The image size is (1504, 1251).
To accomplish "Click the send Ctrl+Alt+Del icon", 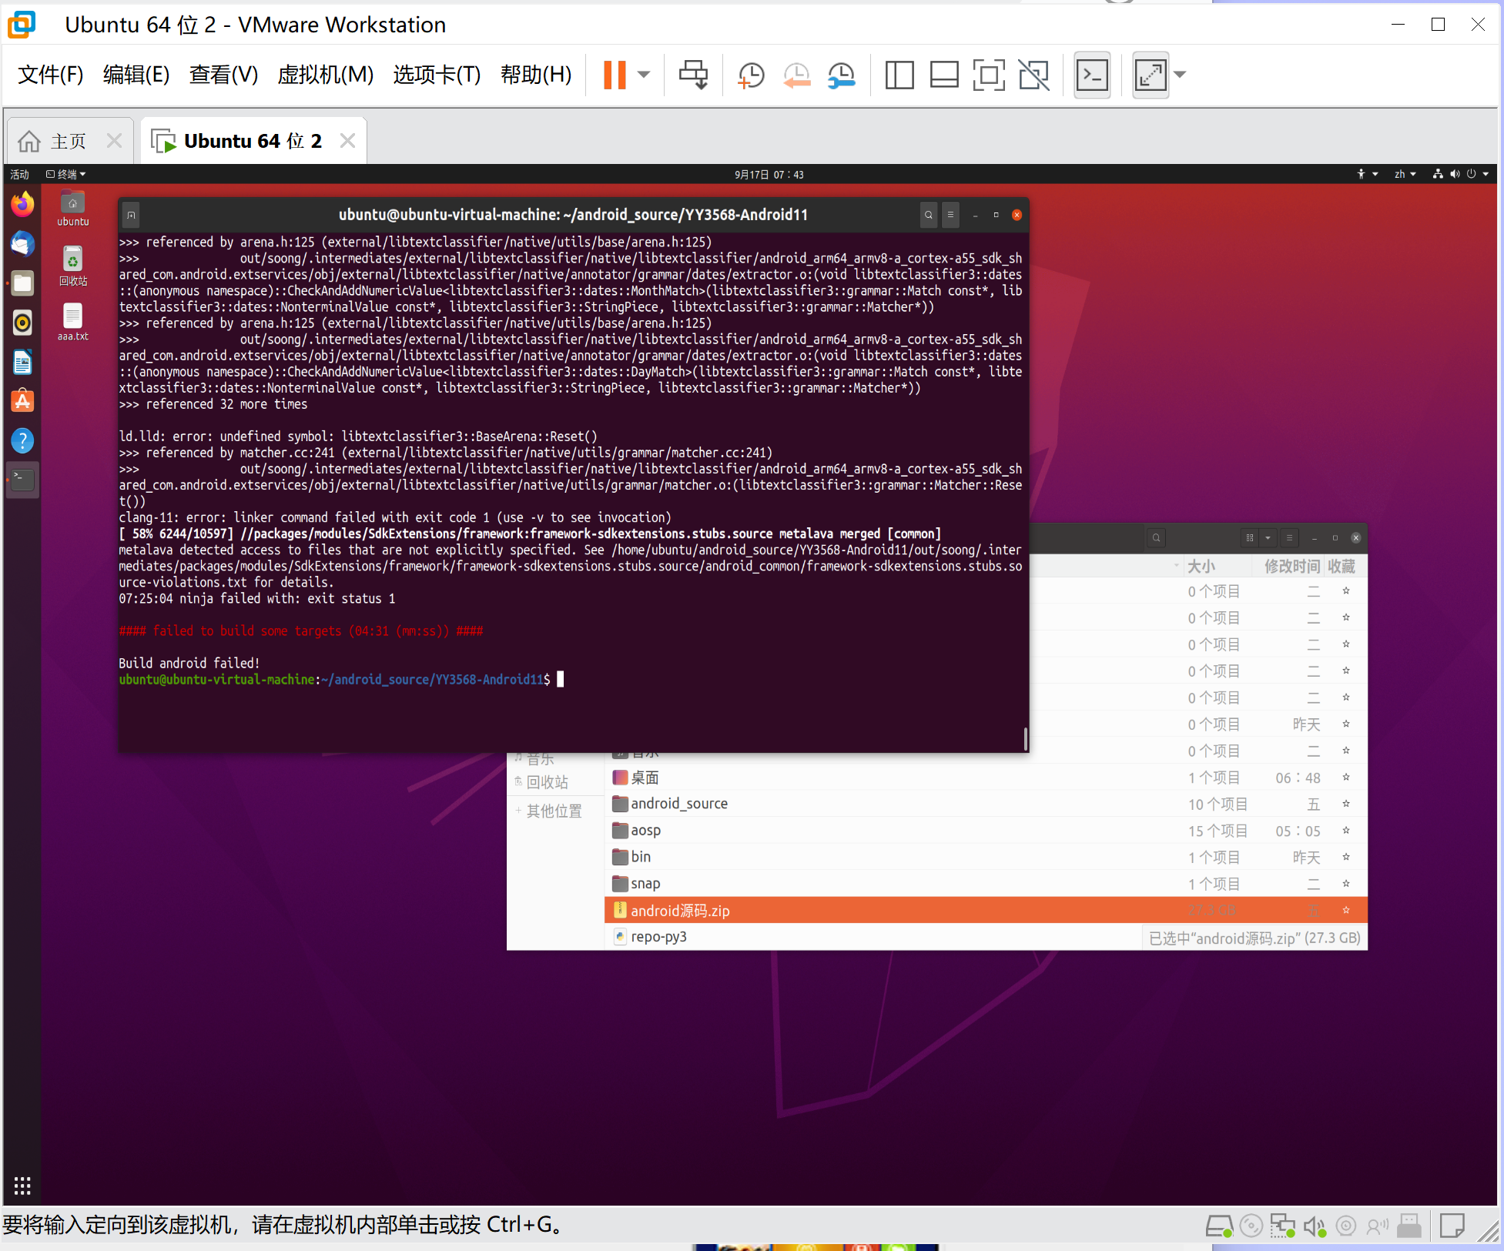I will (692, 75).
